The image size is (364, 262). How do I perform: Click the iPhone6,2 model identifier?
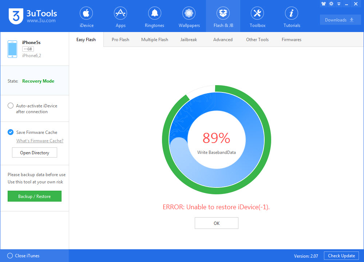tap(32, 56)
